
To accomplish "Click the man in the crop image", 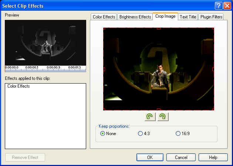I will pos(160,76).
